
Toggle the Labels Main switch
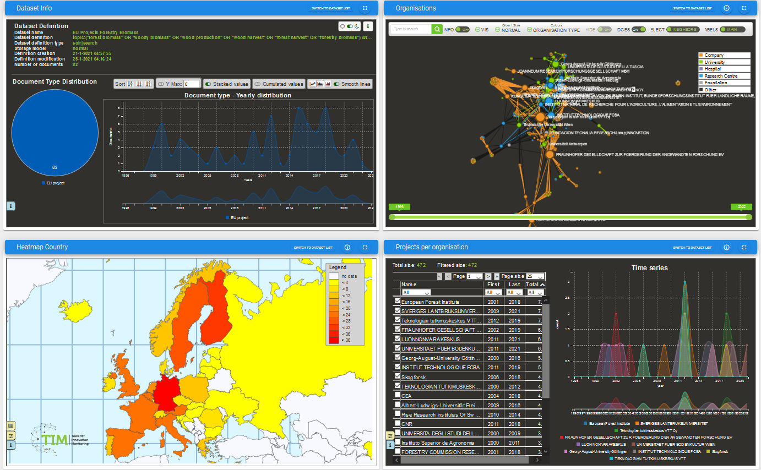(x=732, y=30)
